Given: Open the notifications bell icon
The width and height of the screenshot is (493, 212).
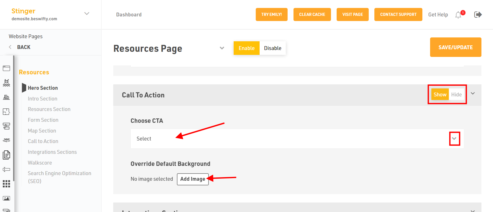Looking at the screenshot, I should pyautogui.click(x=458, y=15).
